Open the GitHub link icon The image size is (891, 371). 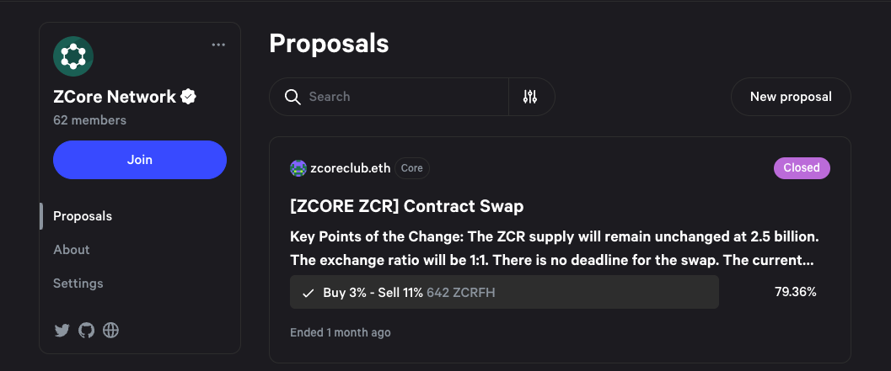tap(86, 331)
